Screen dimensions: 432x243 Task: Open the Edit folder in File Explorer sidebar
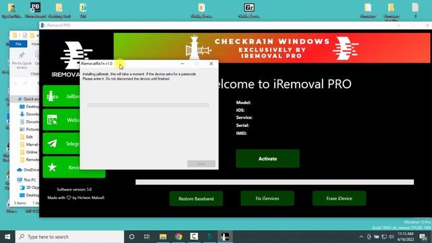[26, 137]
